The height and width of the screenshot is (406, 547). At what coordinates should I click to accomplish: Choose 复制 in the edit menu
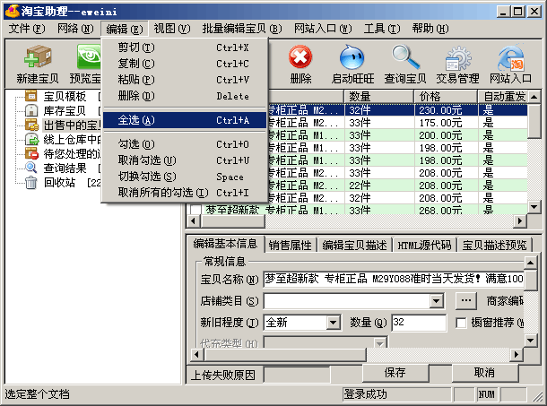point(185,64)
